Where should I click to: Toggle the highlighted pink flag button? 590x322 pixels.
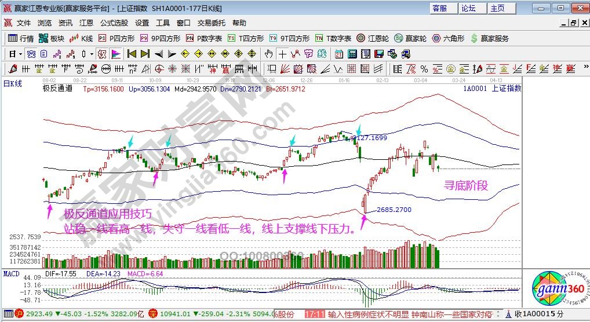point(116,54)
